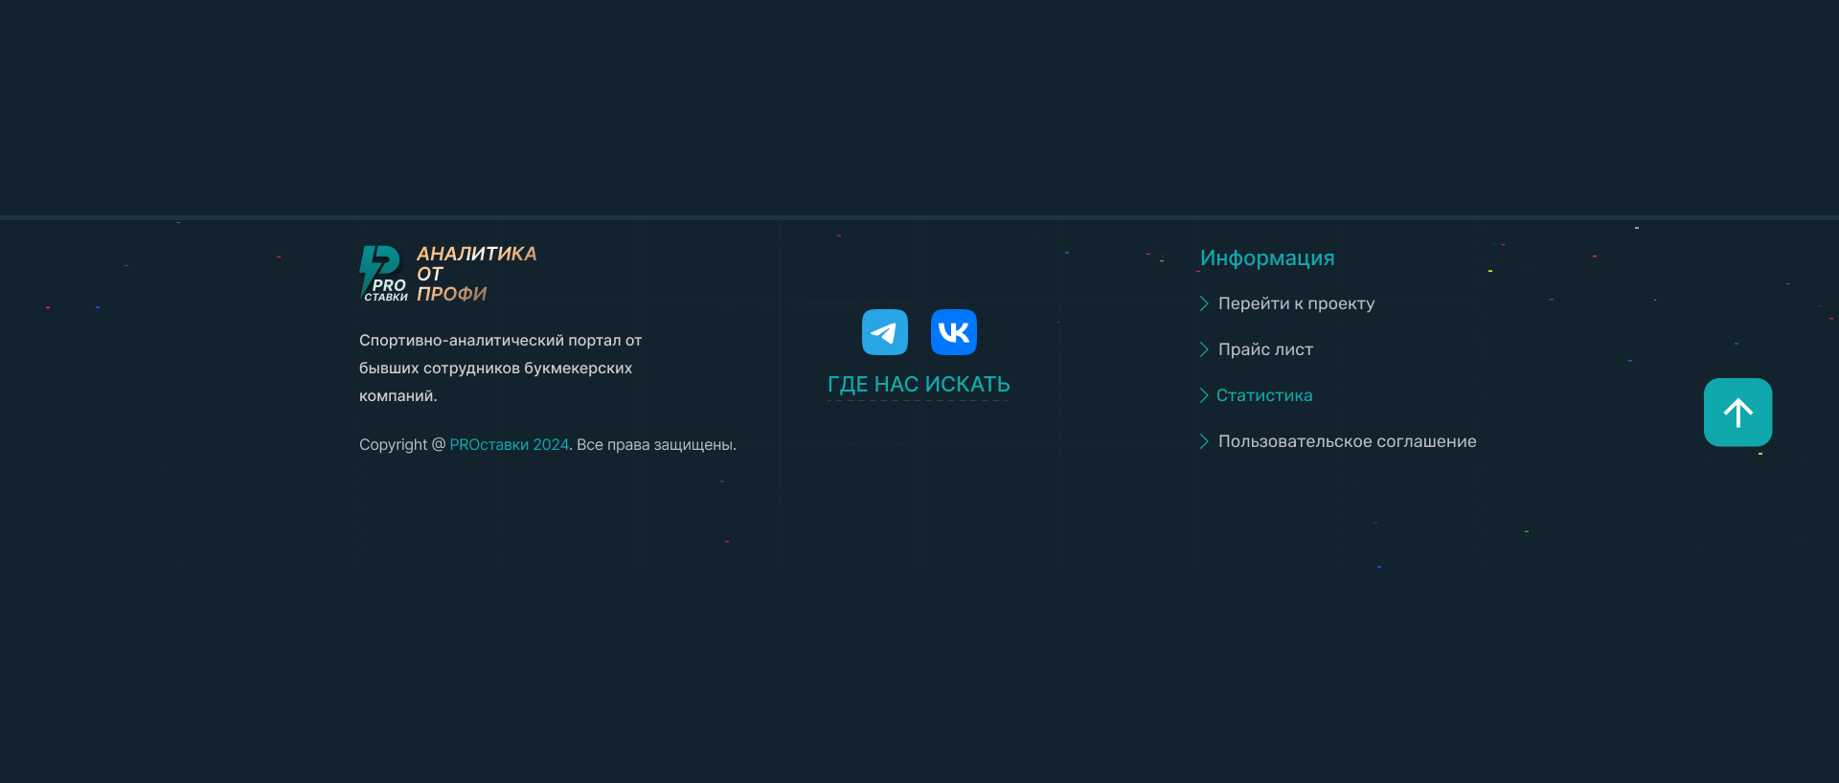The width and height of the screenshot is (1839, 783).
Task: Select the Telegram paper-plane icon
Action: click(884, 332)
